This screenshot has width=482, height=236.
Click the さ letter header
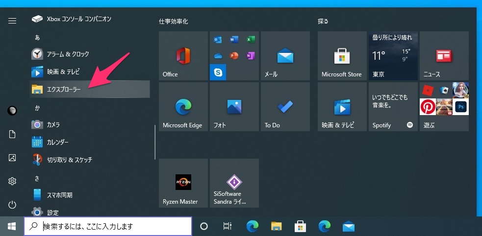[37, 178]
